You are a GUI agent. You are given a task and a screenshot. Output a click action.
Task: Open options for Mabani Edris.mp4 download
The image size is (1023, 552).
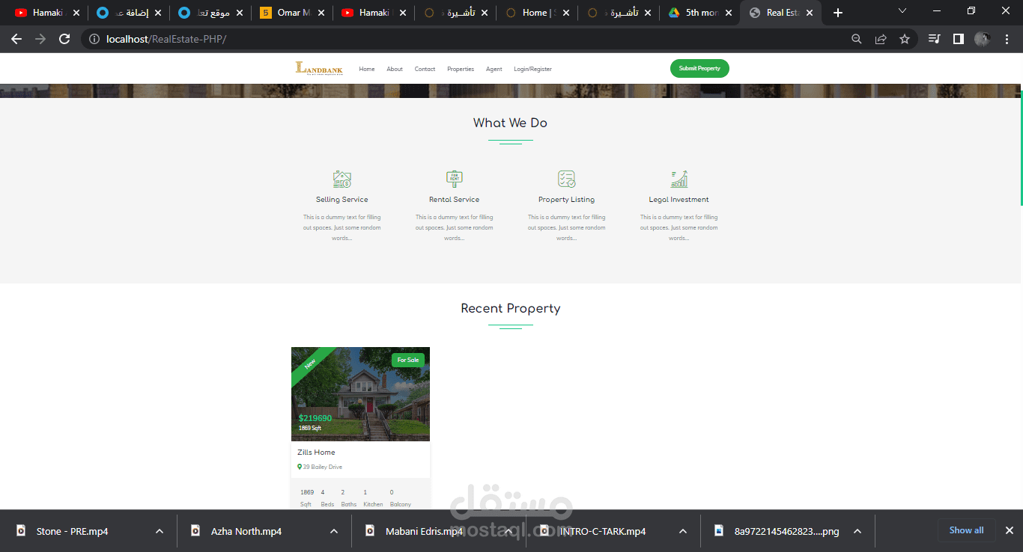coord(509,531)
